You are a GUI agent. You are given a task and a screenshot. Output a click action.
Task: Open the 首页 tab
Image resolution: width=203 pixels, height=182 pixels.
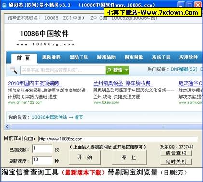tap(24, 58)
